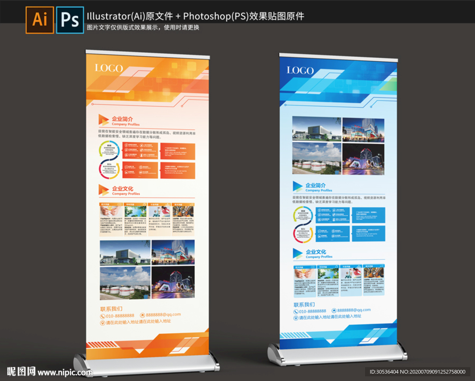Open the white modern building photo on orange banner
The width and height of the screenshot is (475, 381).
click(x=125, y=253)
